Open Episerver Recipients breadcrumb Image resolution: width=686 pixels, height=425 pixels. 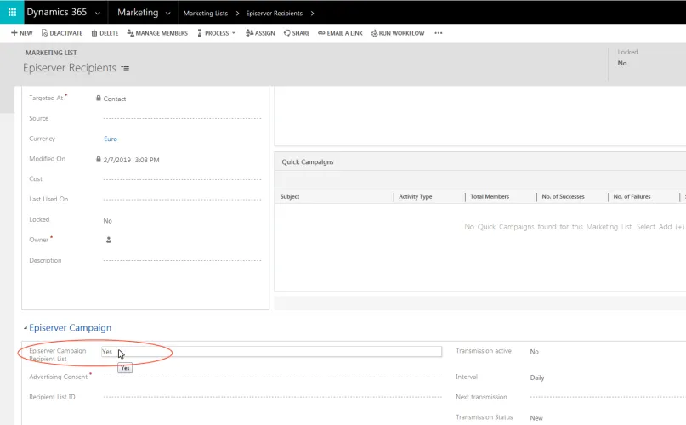[x=274, y=13]
